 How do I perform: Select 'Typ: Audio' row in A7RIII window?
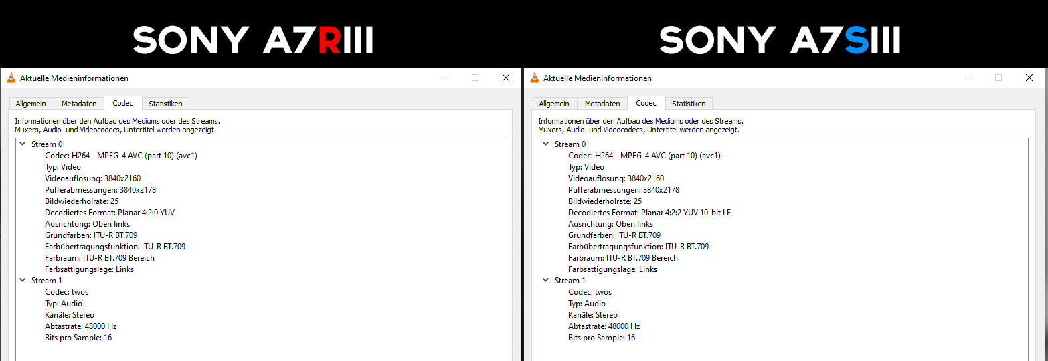(x=64, y=304)
